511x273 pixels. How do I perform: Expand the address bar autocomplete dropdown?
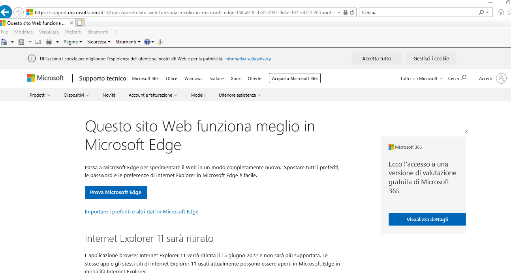[x=339, y=13]
